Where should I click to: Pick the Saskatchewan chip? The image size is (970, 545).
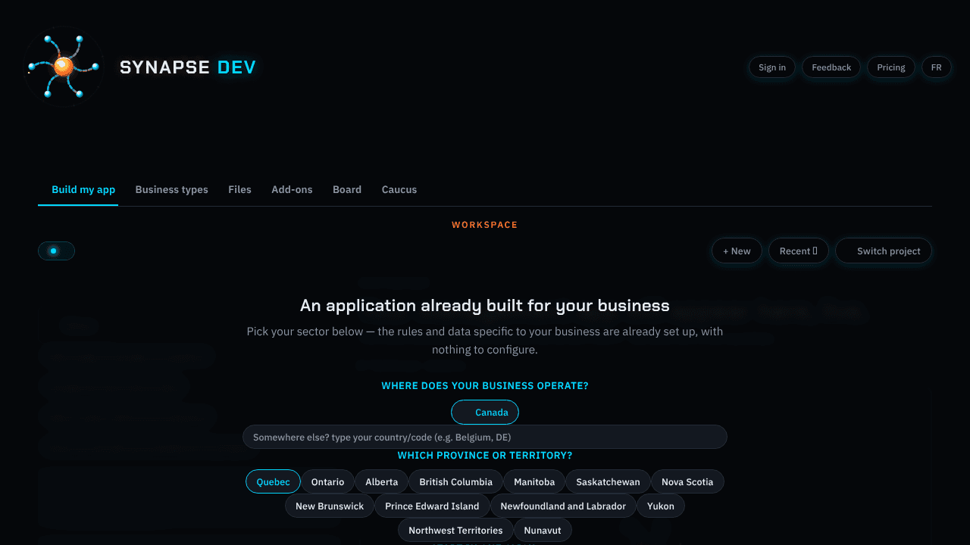(608, 482)
